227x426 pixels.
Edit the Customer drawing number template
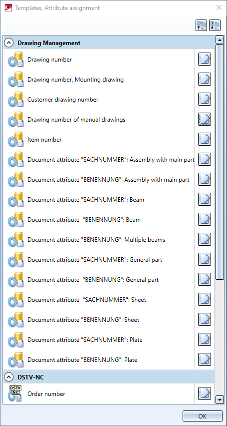click(205, 99)
